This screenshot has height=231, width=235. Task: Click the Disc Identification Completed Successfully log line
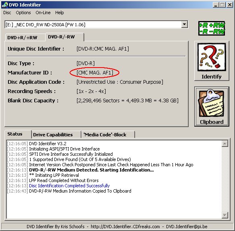(69, 186)
